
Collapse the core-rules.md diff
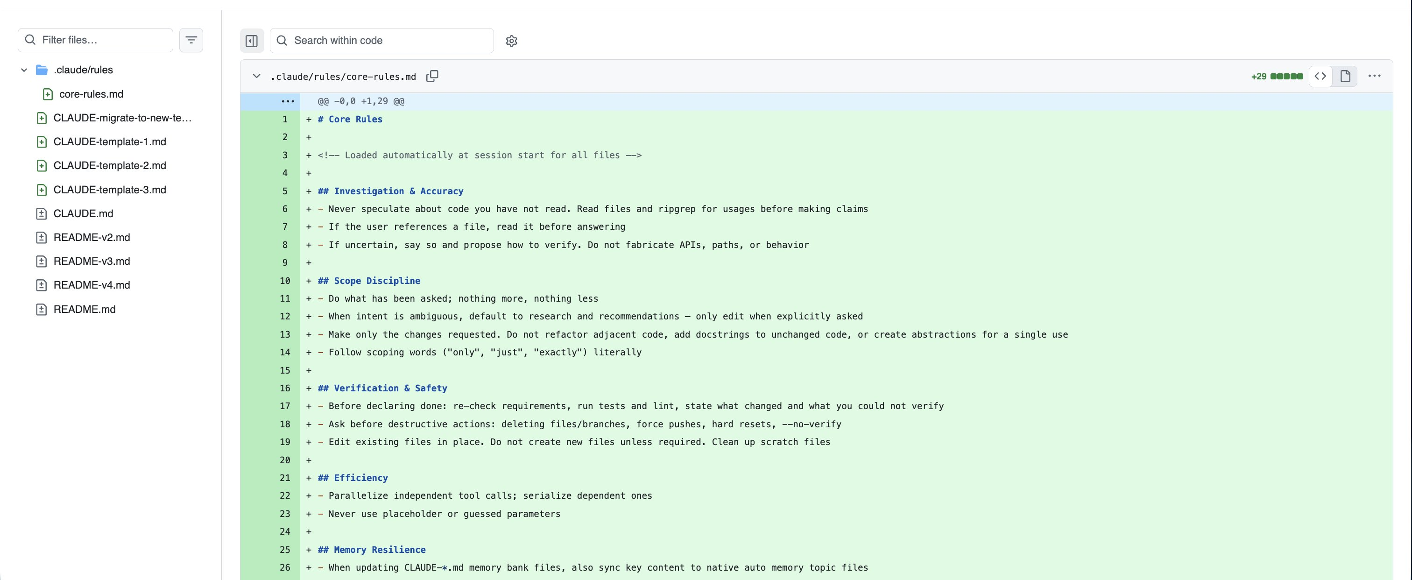256,76
